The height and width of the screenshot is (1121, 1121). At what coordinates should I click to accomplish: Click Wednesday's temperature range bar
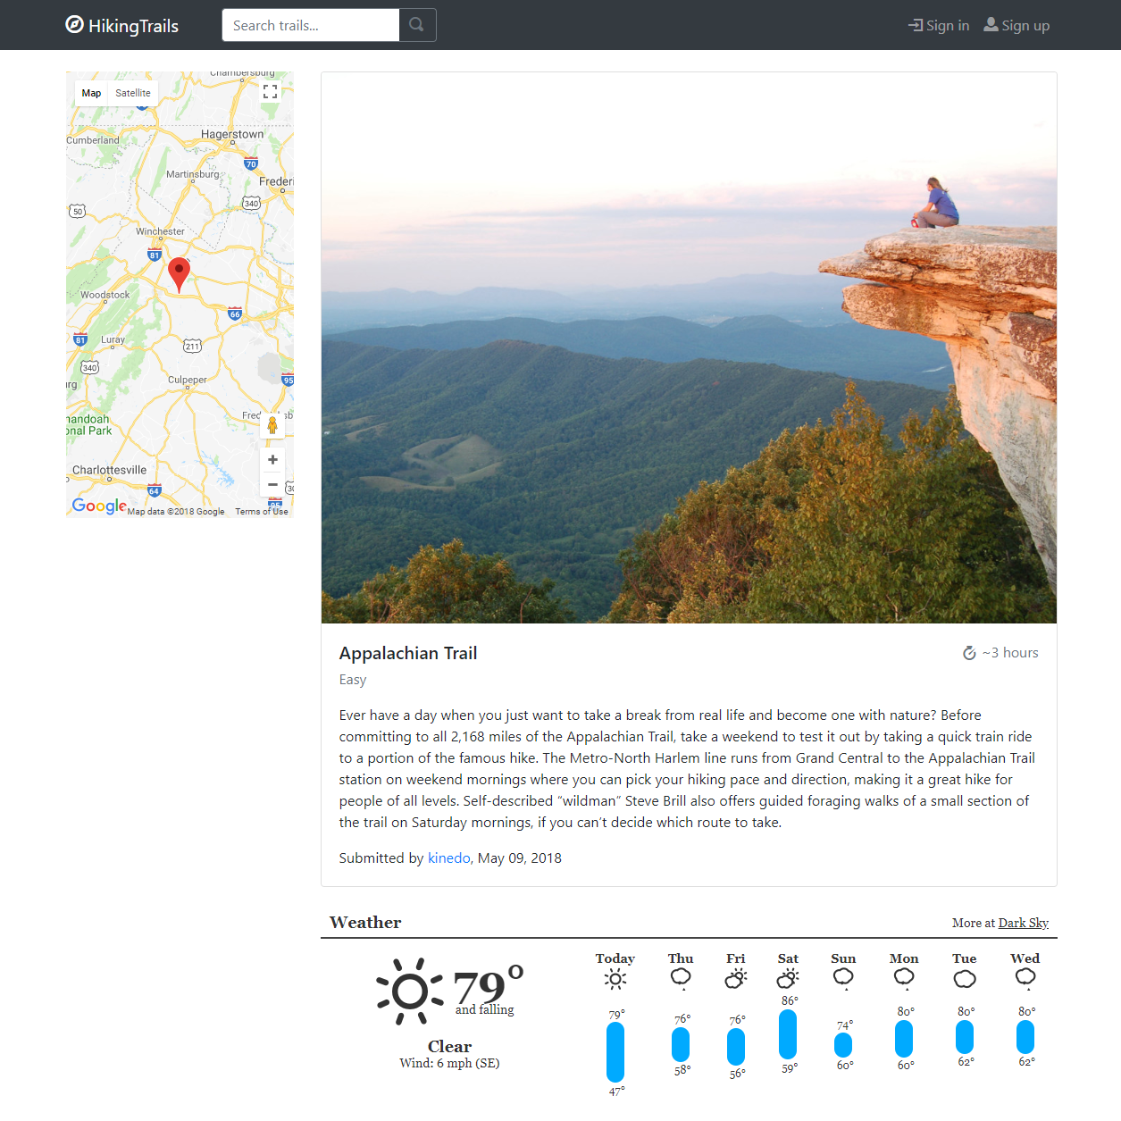coord(1025,1037)
